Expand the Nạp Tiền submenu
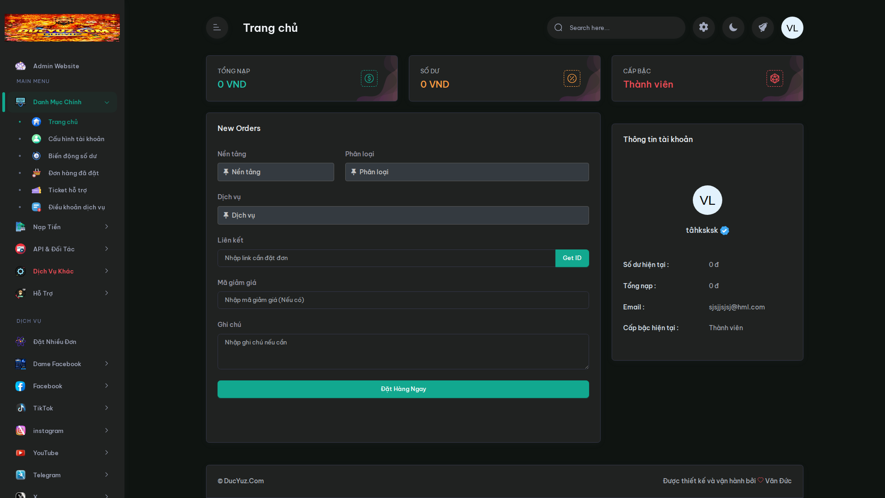The width and height of the screenshot is (885, 498). pos(62,227)
